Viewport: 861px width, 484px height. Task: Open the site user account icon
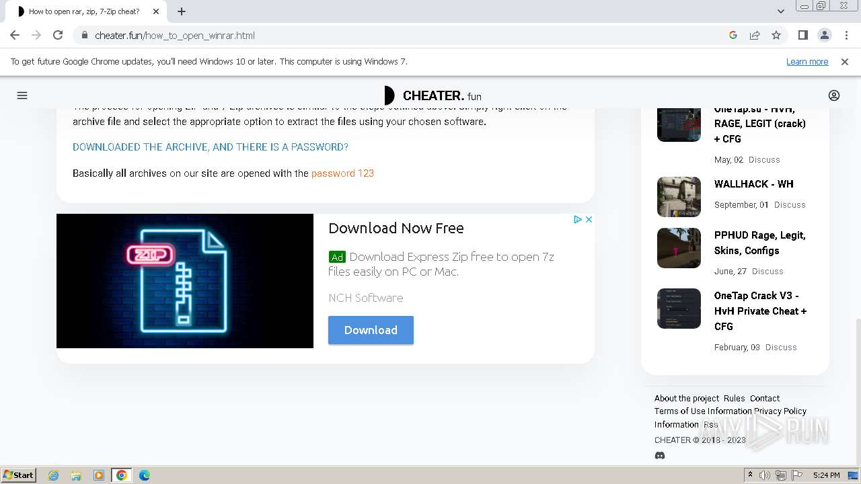pyautogui.click(x=834, y=95)
